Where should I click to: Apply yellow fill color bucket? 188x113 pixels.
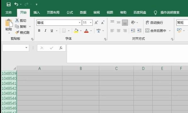[x=76, y=31]
